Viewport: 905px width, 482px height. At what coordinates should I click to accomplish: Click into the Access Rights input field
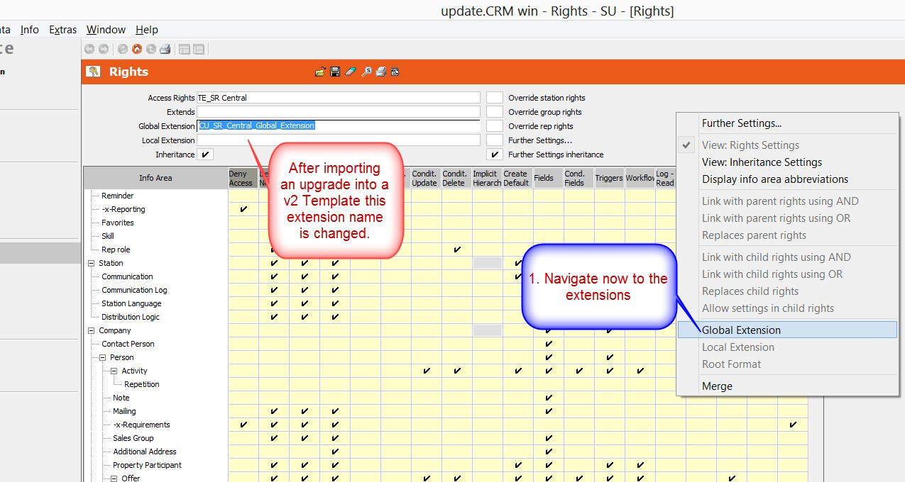coord(338,98)
